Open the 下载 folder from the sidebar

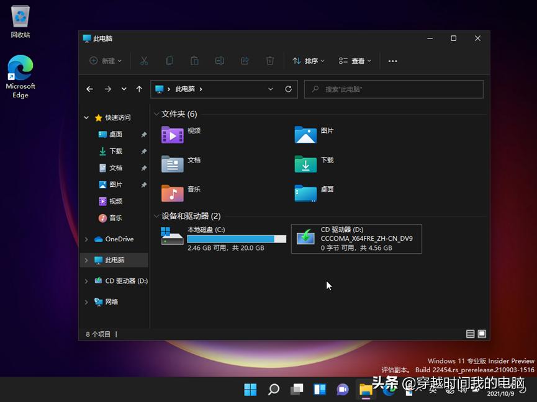point(115,151)
